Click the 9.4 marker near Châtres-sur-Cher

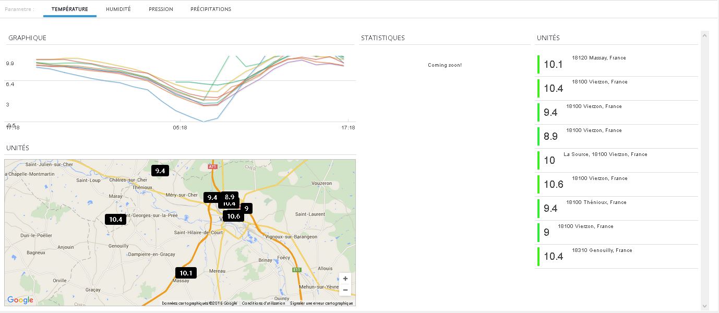pyautogui.click(x=160, y=171)
